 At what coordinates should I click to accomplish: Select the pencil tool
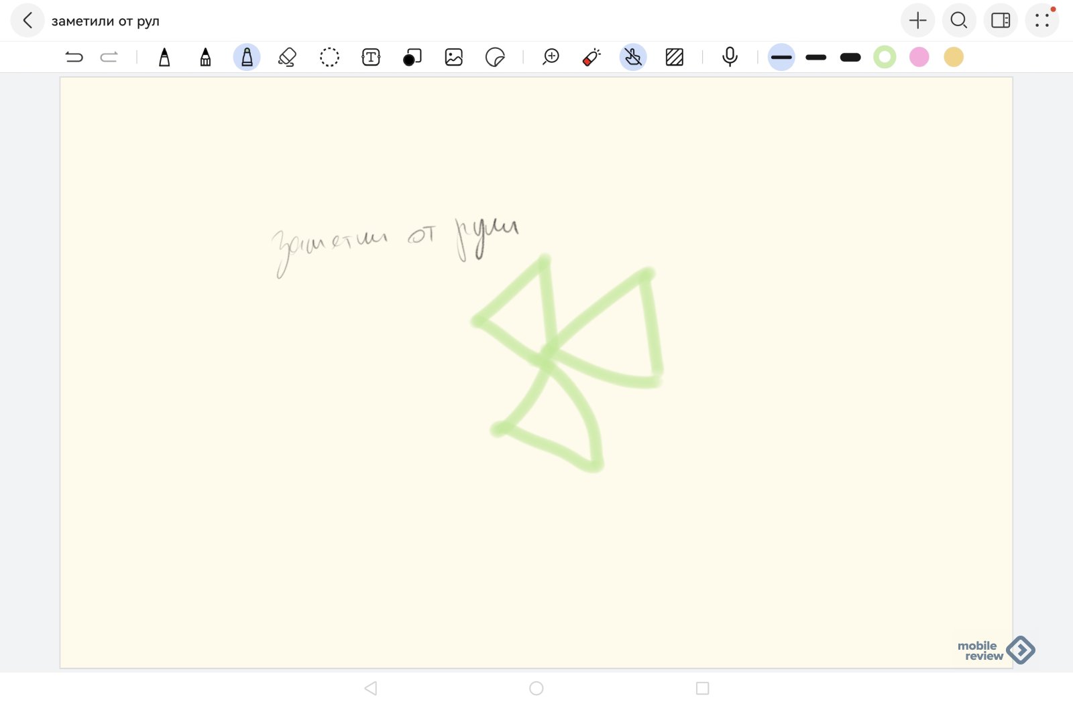[x=205, y=58]
